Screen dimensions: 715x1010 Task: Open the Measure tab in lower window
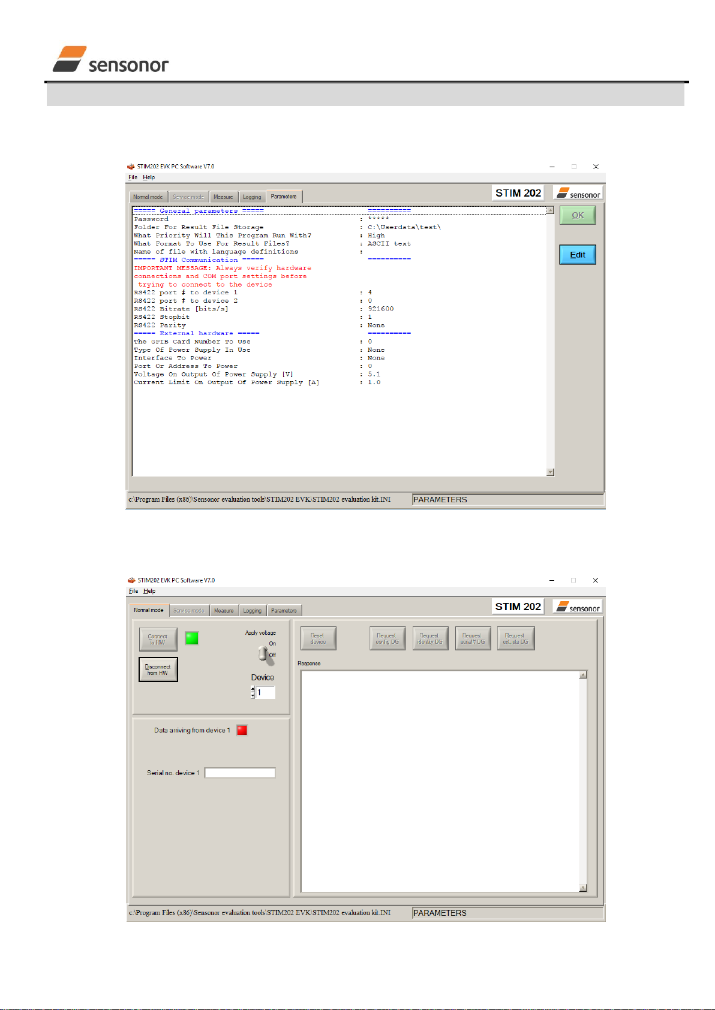pos(224,611)
